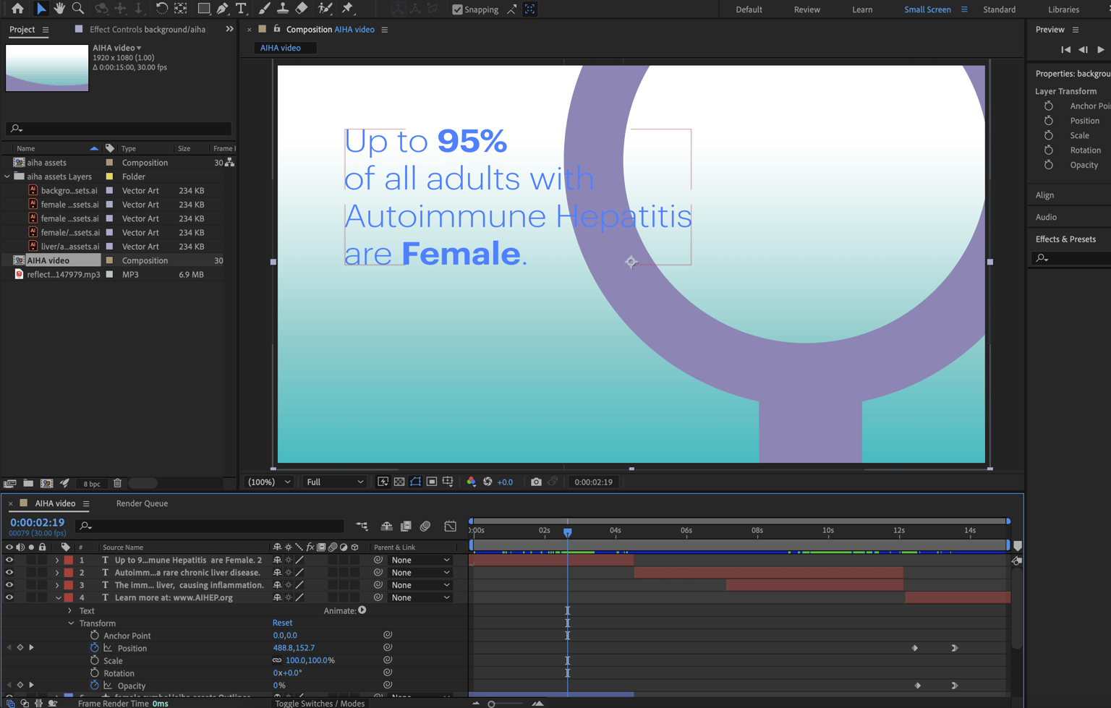
Task: Toggle Position stopwatch for layer 4
Action: (95, 648)
